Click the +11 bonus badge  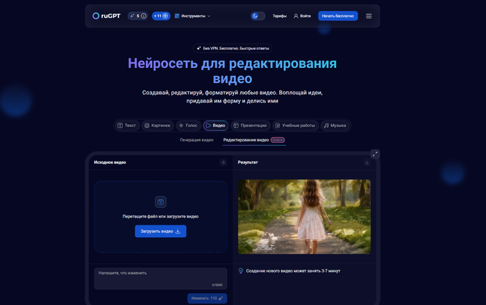[160, 16]
